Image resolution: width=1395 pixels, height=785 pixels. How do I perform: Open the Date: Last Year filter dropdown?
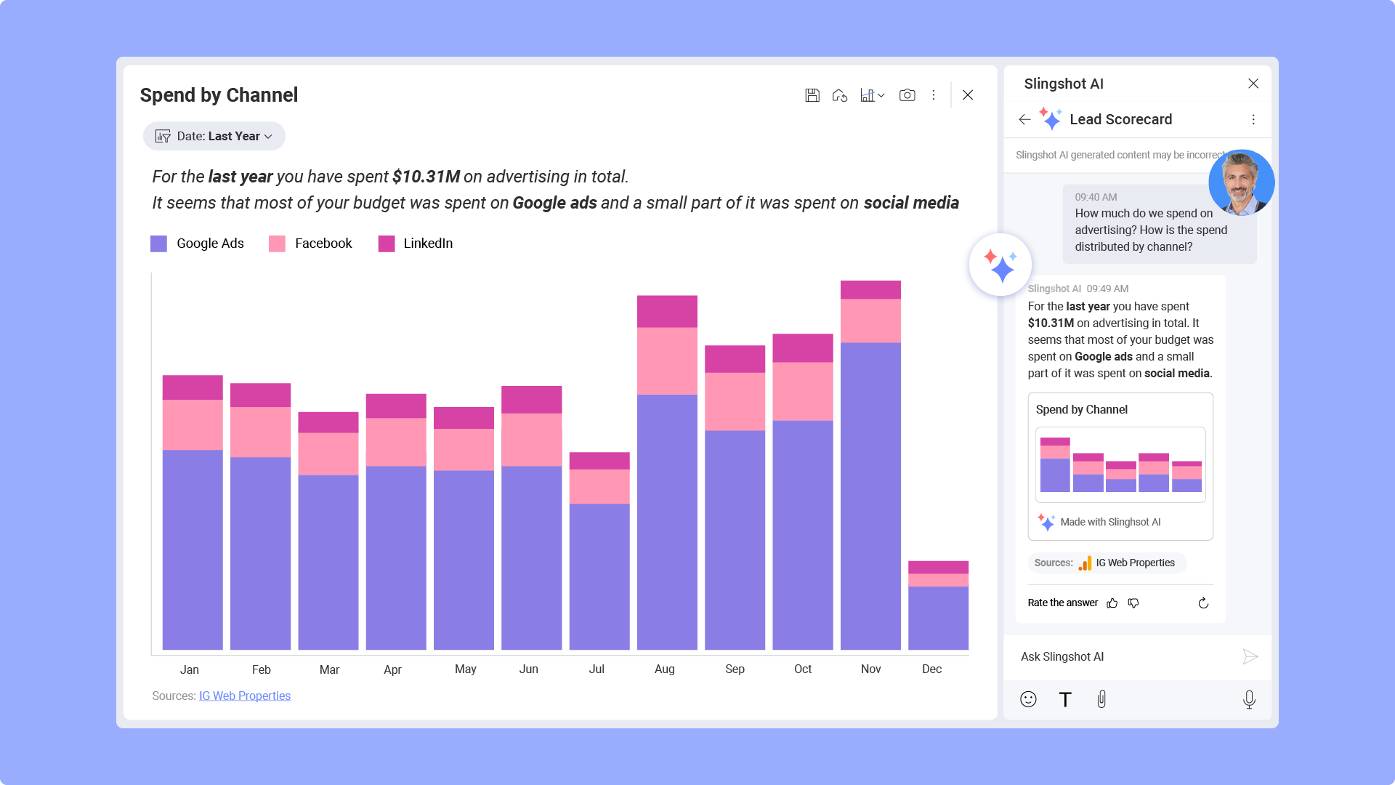pyautogui.click(x=214, y=136)
